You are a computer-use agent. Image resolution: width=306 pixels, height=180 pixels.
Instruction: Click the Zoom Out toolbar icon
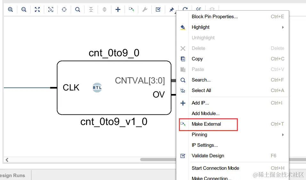coord(24,9)
